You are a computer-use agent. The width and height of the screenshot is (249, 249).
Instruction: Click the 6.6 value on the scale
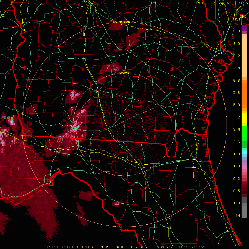[237, 80]
